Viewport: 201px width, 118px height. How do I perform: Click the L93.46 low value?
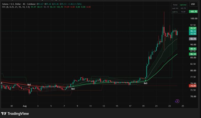[x=55, y=4]
